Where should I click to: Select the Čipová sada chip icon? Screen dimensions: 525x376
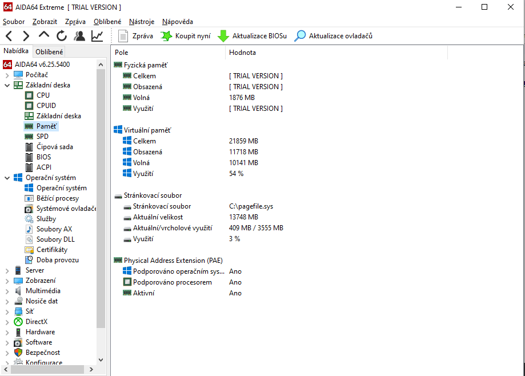pyautogui.click(x=29, y=147)
